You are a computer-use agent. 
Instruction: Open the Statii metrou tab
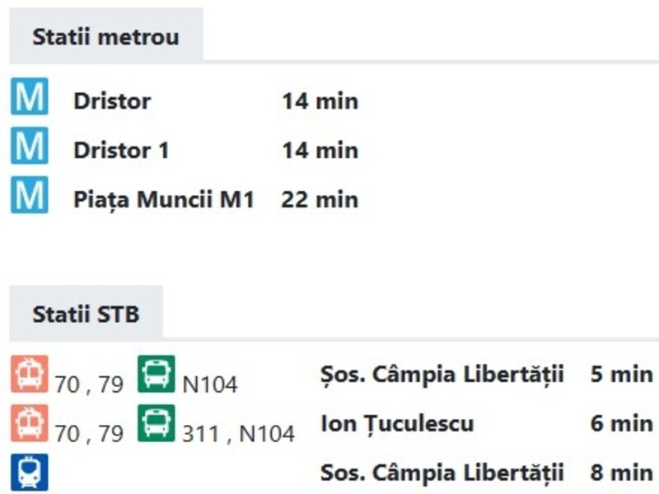click(x=105, y=37)
